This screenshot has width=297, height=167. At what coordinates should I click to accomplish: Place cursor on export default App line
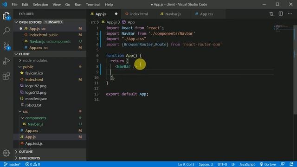pos(127,94)
